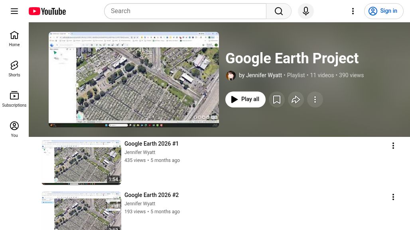Focus the Search input field
Screen dimensions: 410x230
click(185, 11)
